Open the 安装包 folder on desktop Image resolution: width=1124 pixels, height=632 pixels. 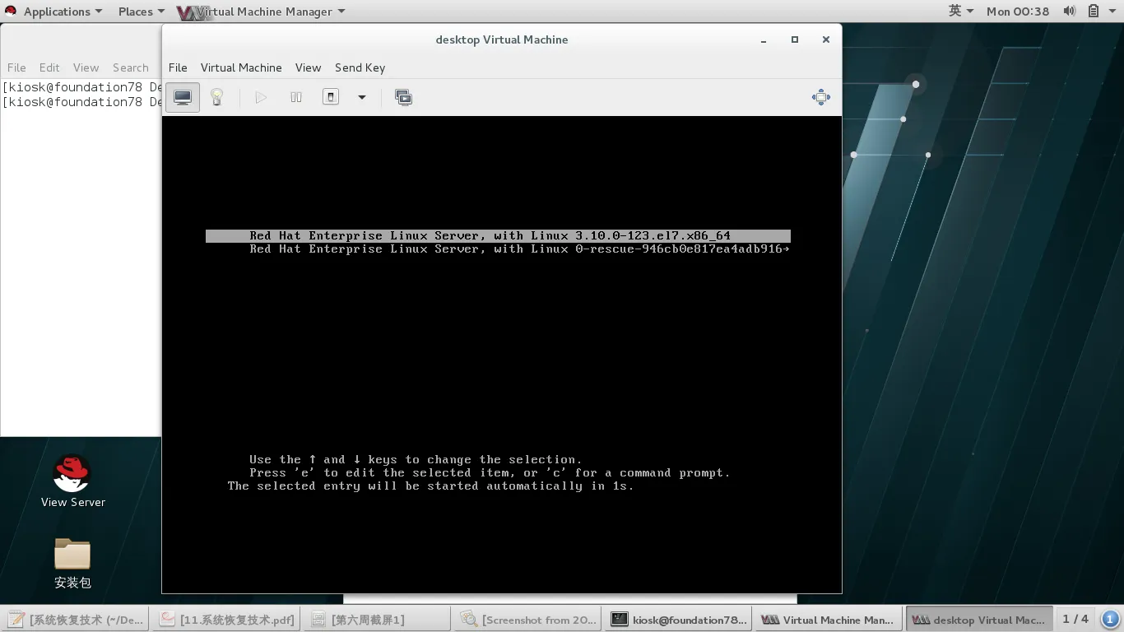point(72,564)
